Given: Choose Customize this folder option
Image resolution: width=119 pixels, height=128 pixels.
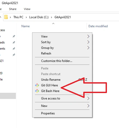Looking at the screenshot, I should point(62,61).
